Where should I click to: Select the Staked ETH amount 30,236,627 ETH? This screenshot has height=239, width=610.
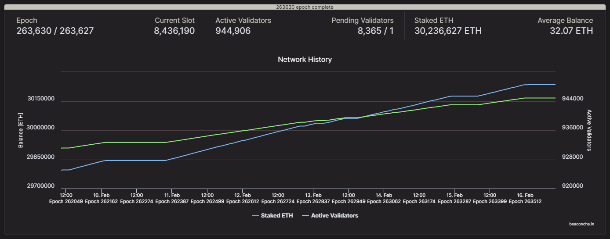(x=448, y=31)
